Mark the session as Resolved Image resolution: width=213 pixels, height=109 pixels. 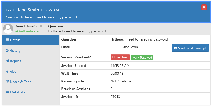[x=142, y=58]
